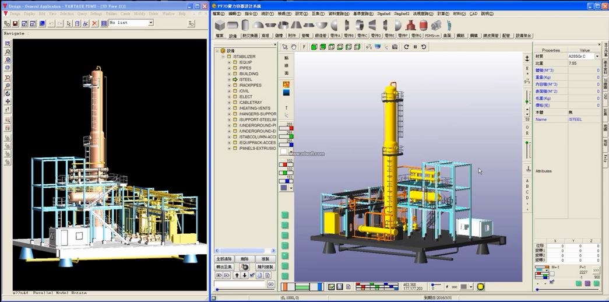Click the red X delete icon in PDMS toolbar
Image resolution: width=609 pixels, height=302 pixels.
[94, 24]
